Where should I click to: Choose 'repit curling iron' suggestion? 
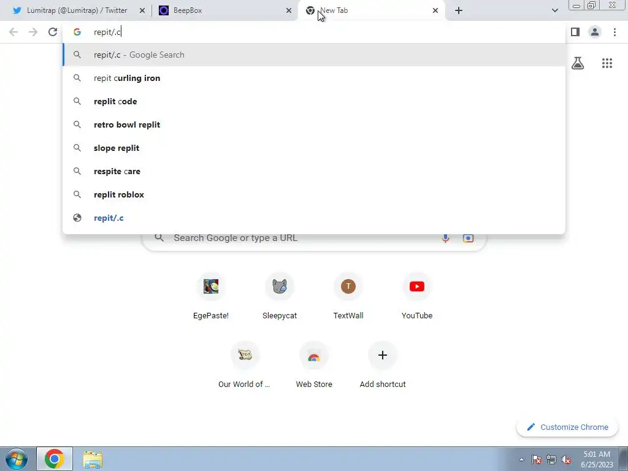tap(314, 78)
